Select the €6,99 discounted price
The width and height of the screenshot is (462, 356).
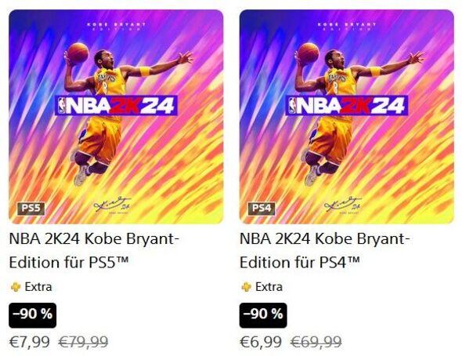[261, 342]
